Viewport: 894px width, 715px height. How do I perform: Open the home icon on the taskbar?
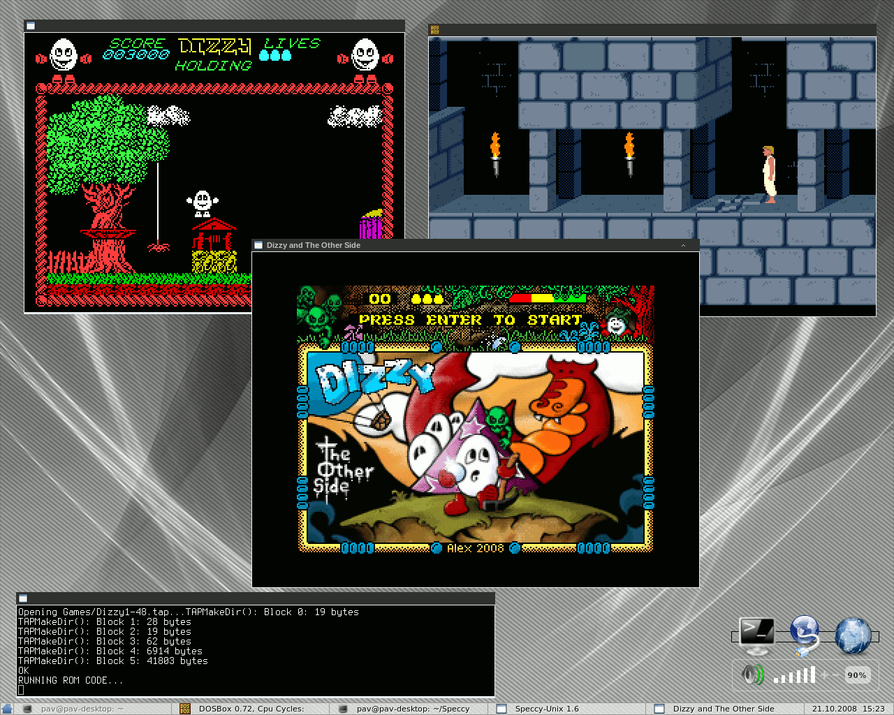(x=7, y=709)
